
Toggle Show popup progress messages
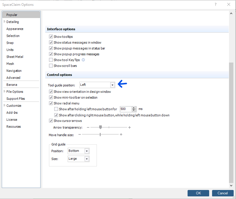51,54
